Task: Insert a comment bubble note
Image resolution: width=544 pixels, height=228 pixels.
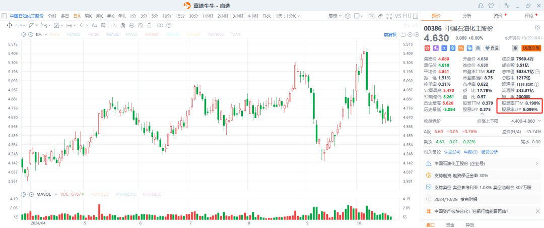Action: pos(103,25)
